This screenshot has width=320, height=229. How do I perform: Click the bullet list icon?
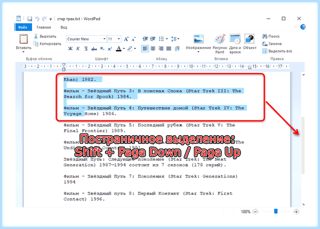162,39
